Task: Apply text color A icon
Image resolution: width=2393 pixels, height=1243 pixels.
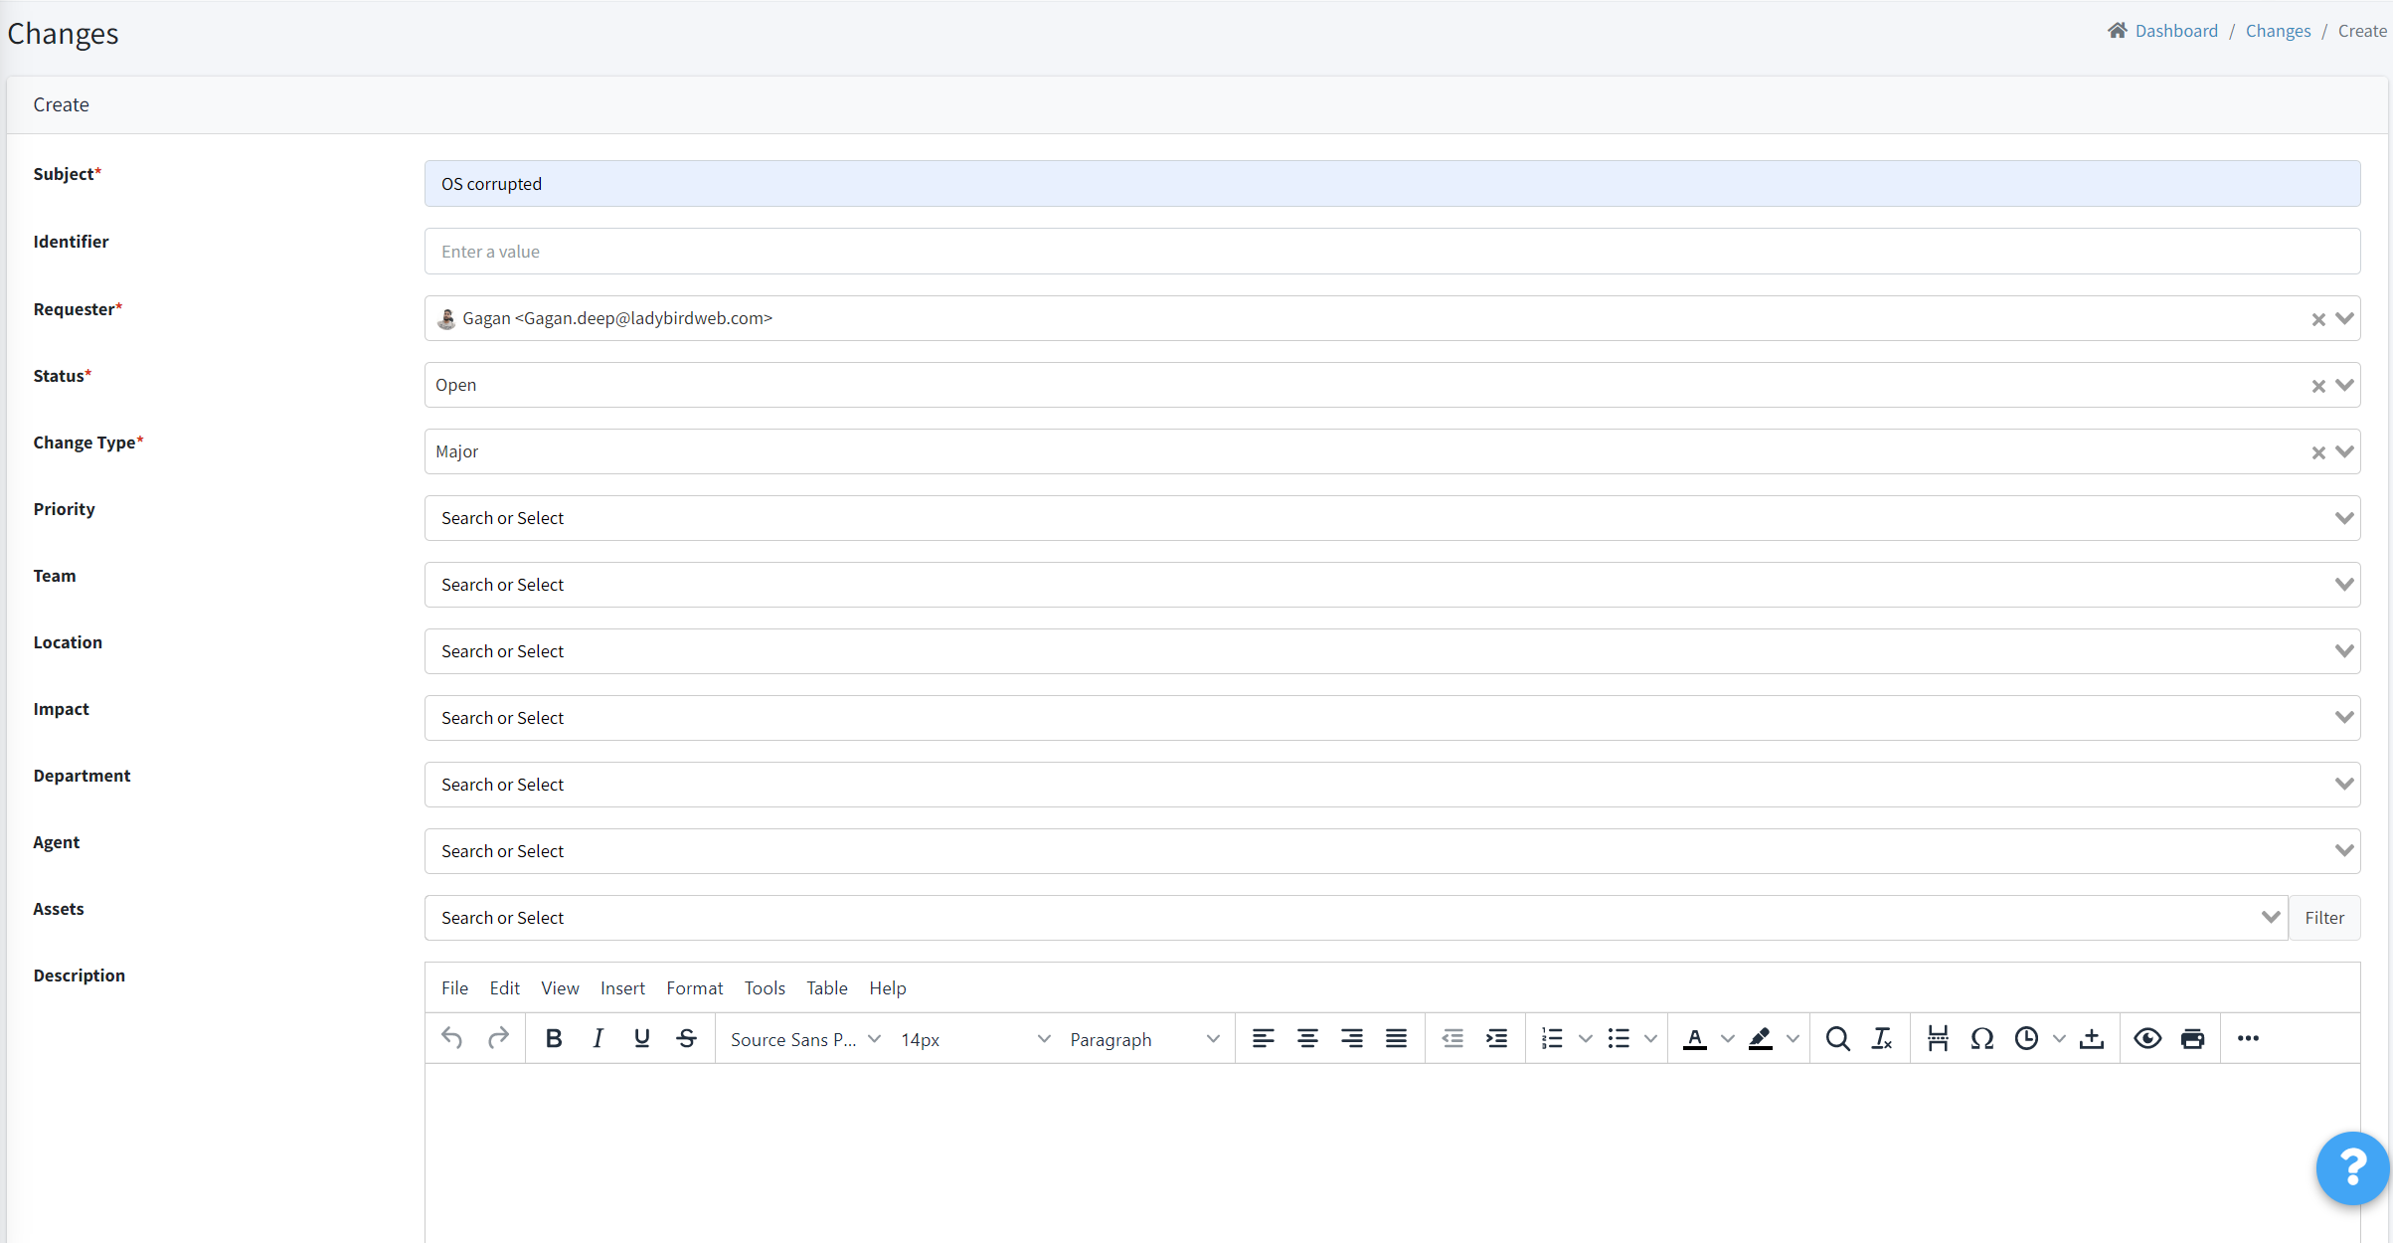Action: [1695, 1038]
